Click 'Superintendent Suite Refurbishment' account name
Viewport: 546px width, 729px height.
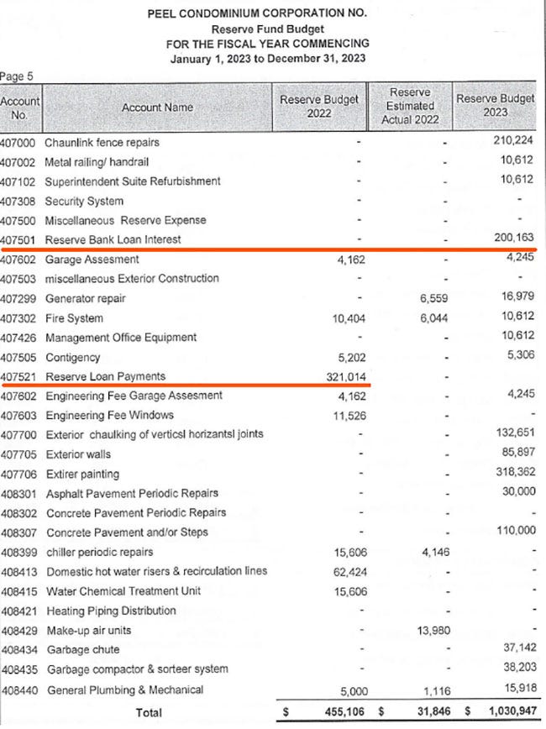(x=133, y=181)
